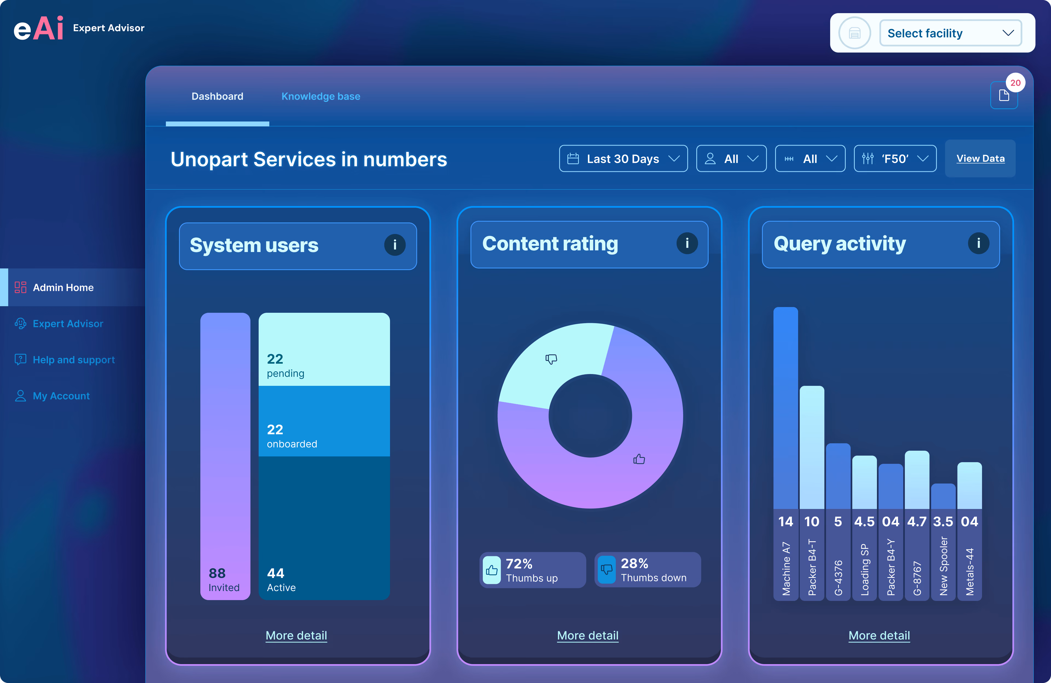The height and width of the screenshot is (683, 1051).
Task: Click the calendar icon in date filter
Action: tap(573, 158)
